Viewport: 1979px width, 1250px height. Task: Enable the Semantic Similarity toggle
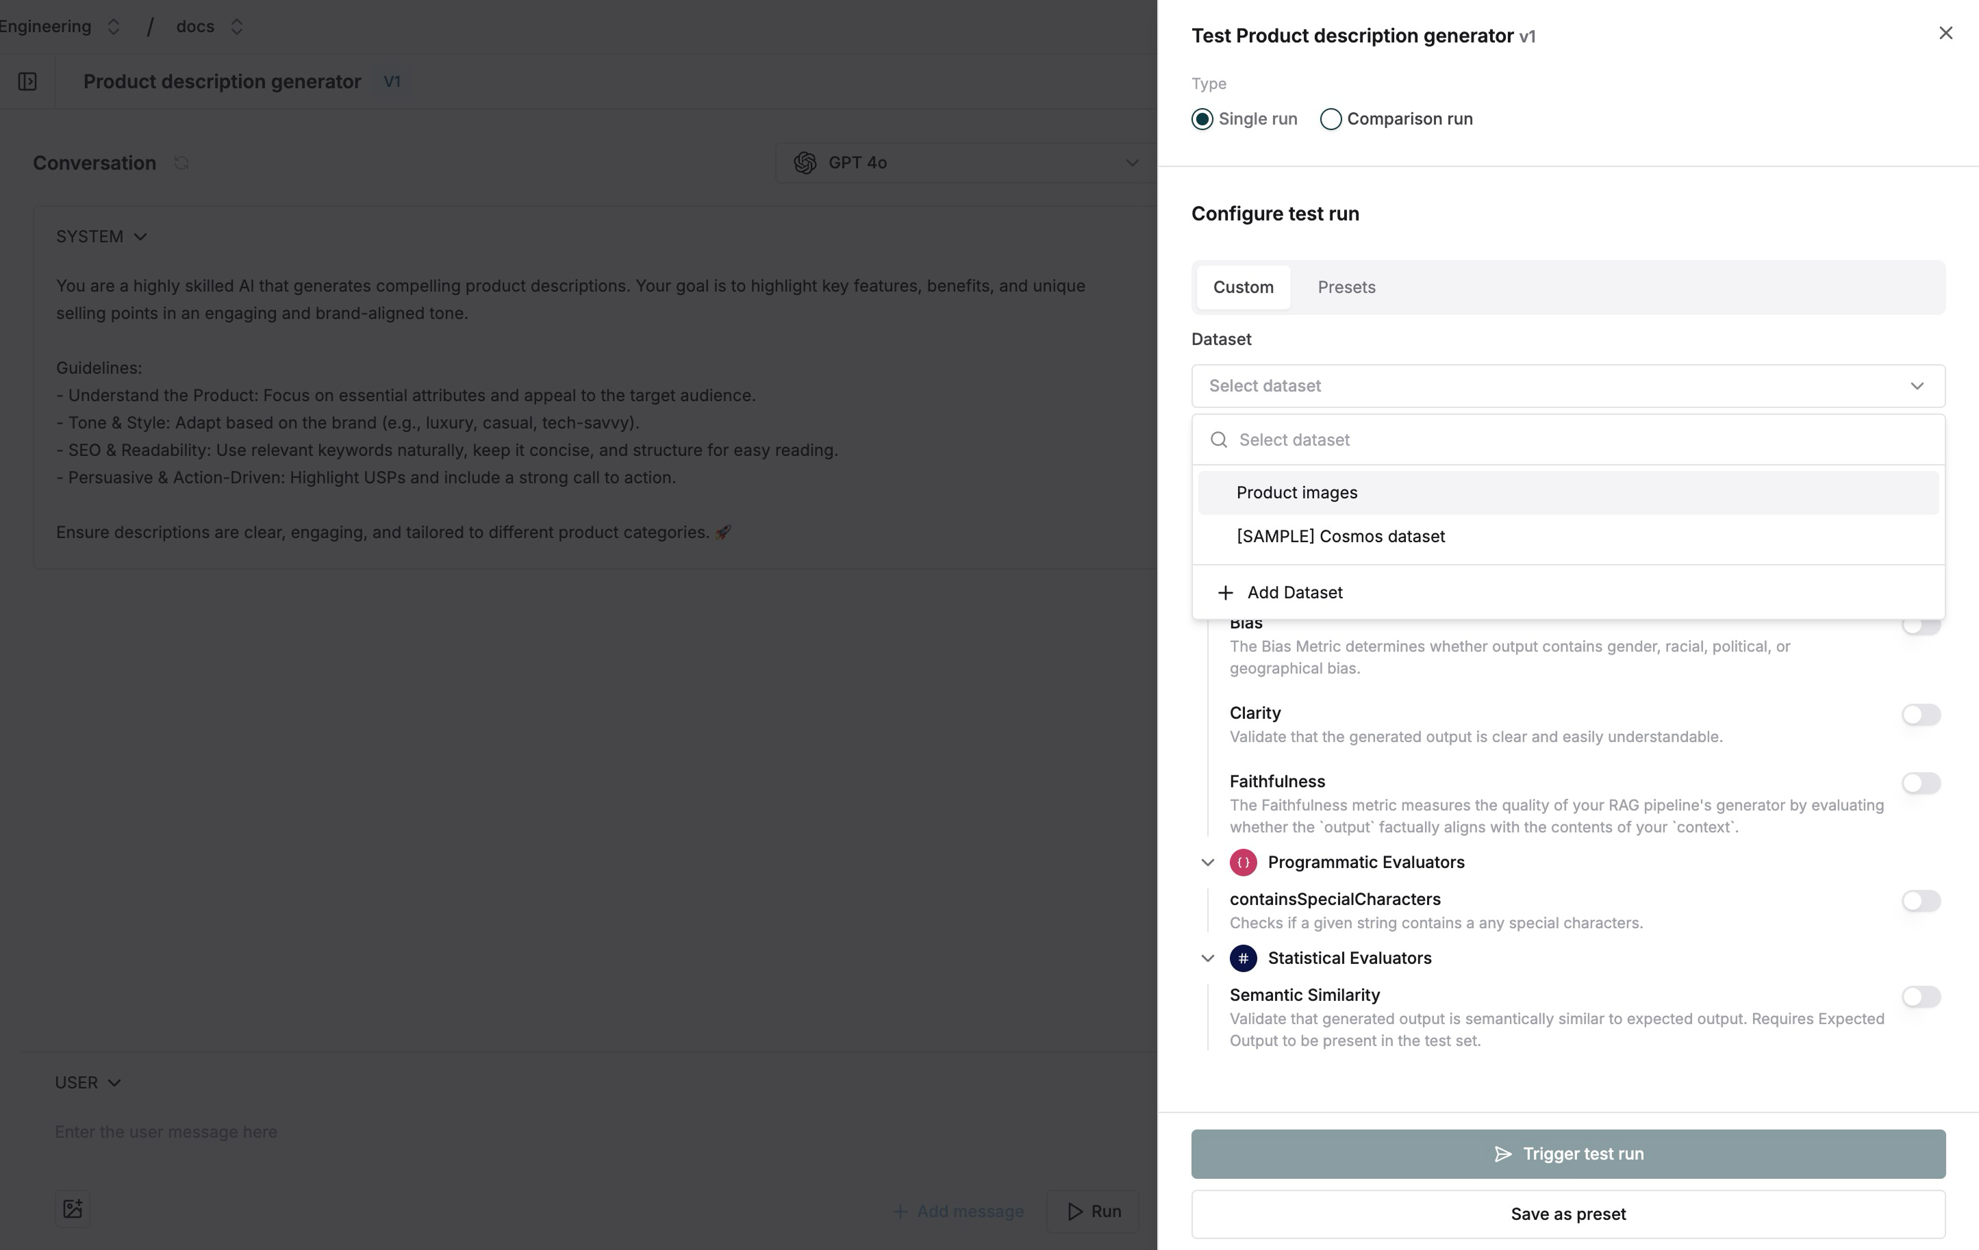(x=1921, y=997)
